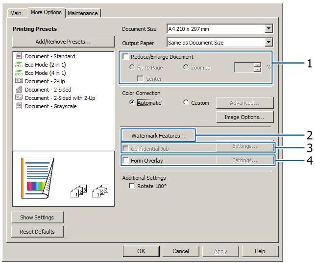Open Watermark Features
315x263 pixels.
coord(158,136)
